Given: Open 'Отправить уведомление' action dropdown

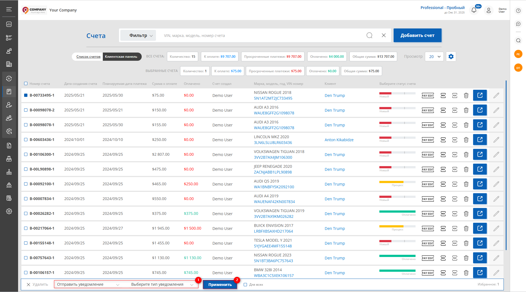Looking at the screenshot, I should [x=88, y=285].
